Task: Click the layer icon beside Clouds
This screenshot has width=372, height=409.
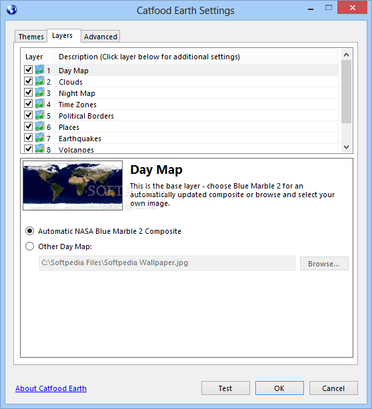Action: (39, 81)
